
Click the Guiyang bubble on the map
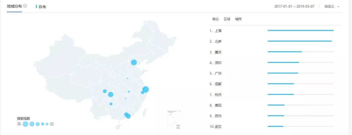[111, 104]
